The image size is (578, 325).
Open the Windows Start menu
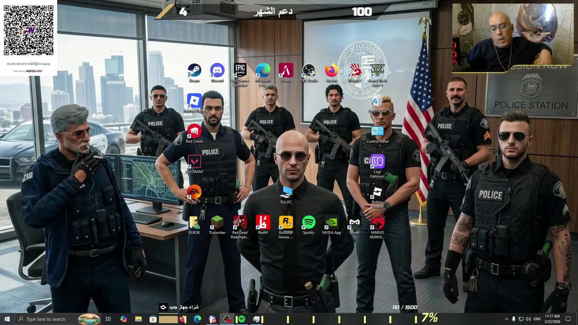point(7,319)
